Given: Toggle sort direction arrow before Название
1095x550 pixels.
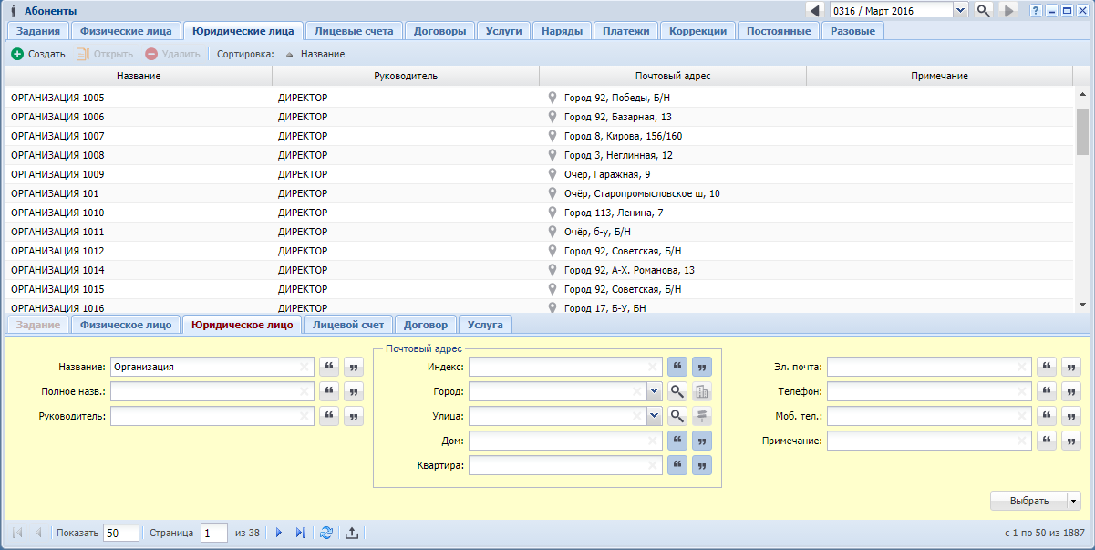Looking at the screenshot, I should click(290, 54).
